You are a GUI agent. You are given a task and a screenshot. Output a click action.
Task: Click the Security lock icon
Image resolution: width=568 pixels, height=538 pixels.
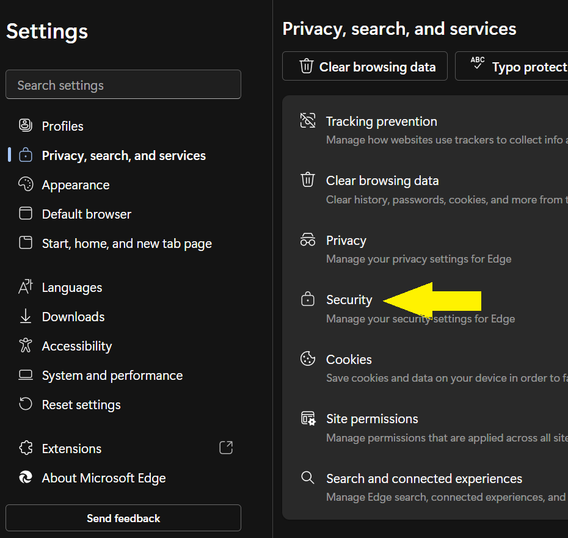pyautogui.click(x=308, y=299)
